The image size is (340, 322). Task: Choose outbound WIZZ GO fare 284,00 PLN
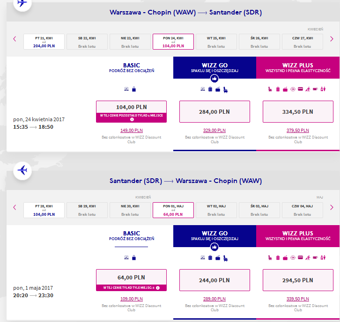click(214, 111)
